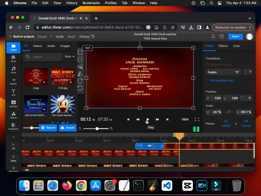
Task: Click the library Search field
Action: pos(42,57)
